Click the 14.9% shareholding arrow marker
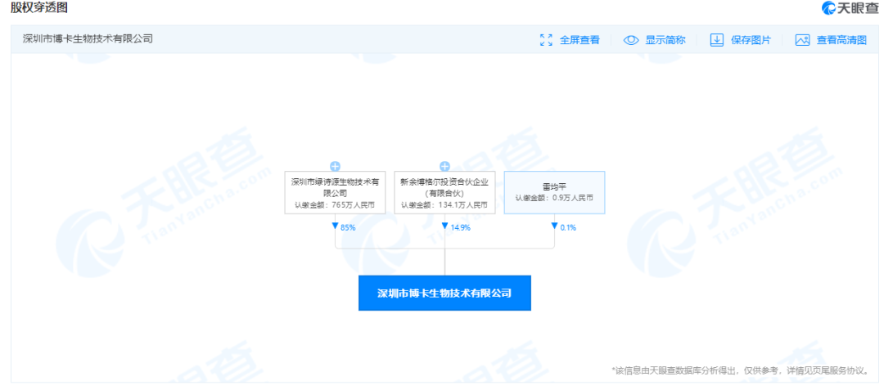 (445, 226)
